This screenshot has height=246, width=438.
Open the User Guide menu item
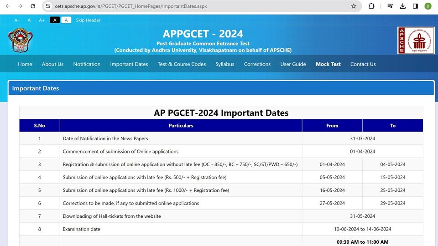293,64
